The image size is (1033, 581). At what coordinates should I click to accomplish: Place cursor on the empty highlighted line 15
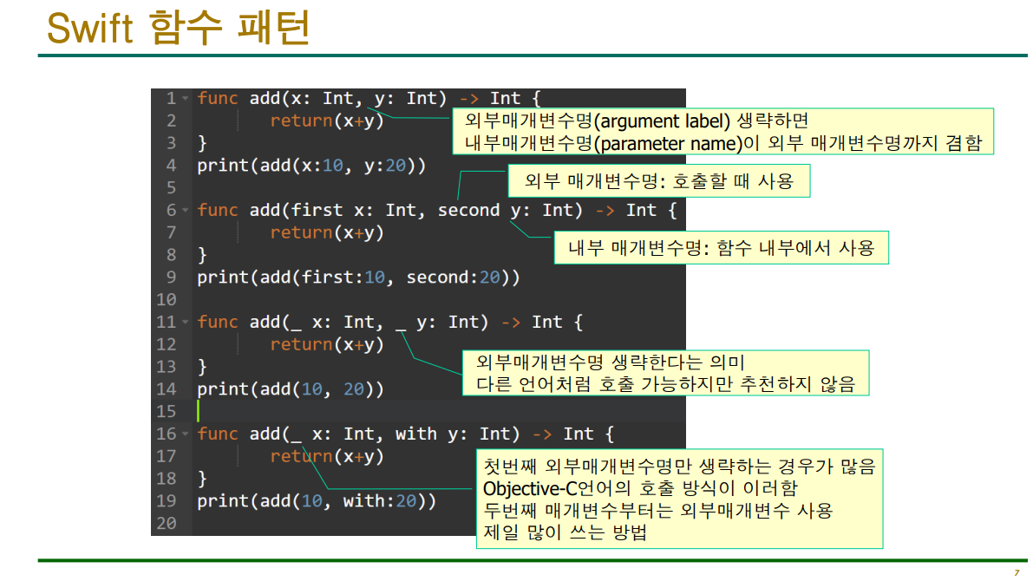pyautogui.click(x=438, y=412)
